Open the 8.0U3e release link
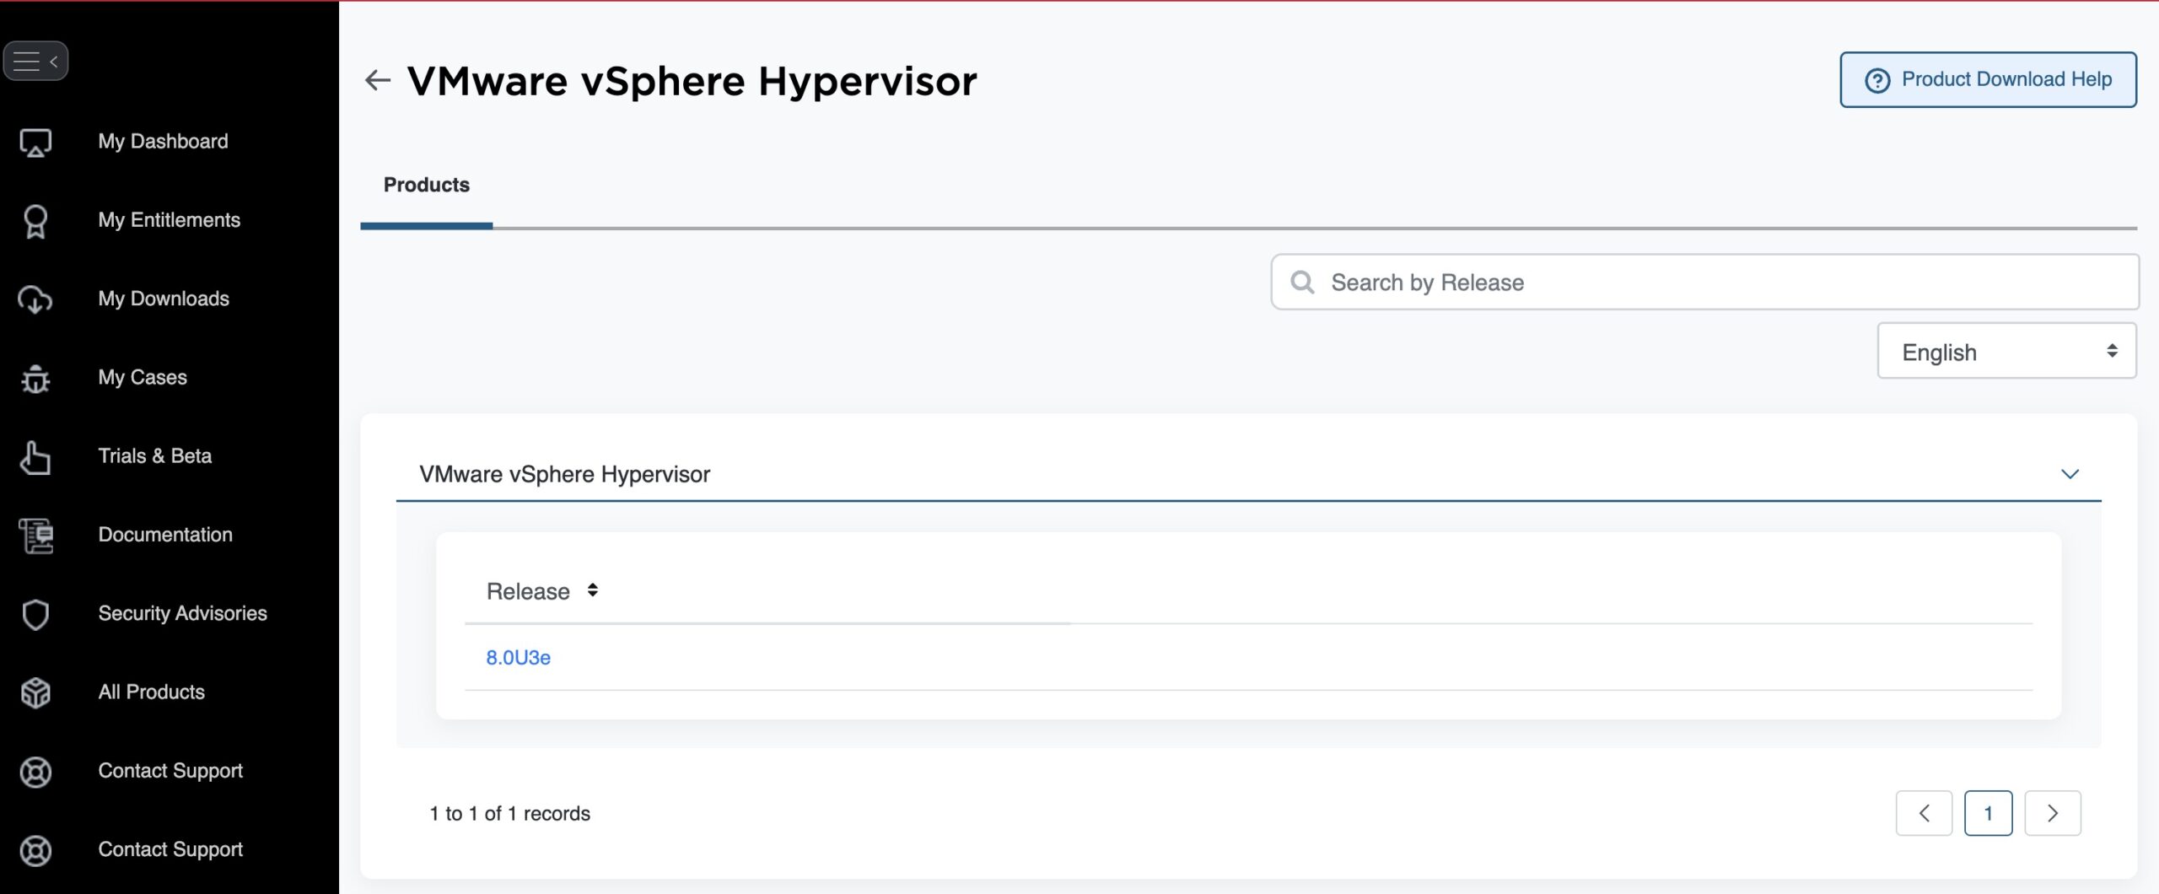This screenshot has width=2159, height=894. pos(518,658)
